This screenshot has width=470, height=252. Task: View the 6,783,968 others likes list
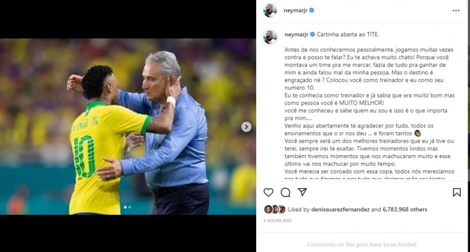pos(405,210)
